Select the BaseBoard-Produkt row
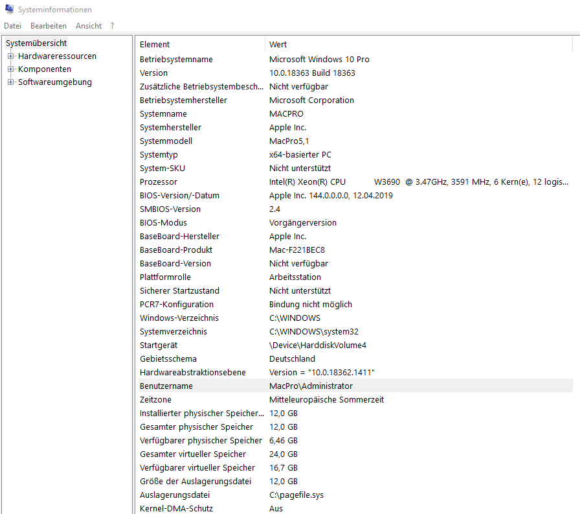Screen dimensions: 580x514 (x=355, y=250)
